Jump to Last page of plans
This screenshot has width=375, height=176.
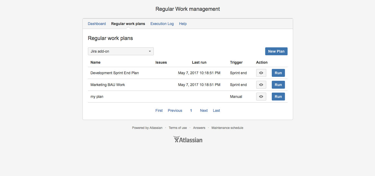coord(216,110)
